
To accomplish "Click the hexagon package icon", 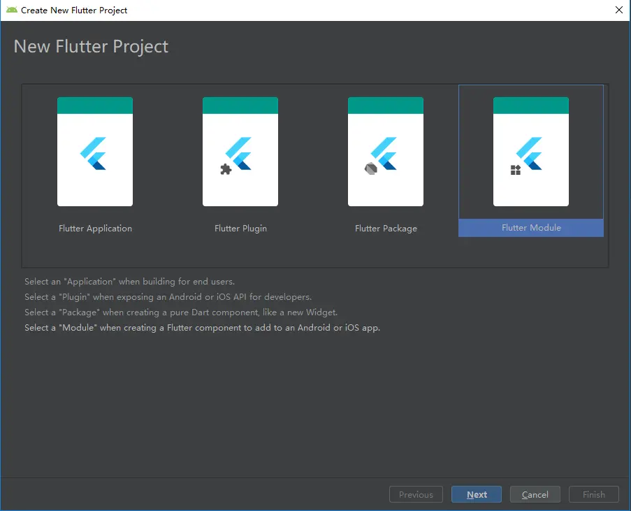I will click(370, 168).
